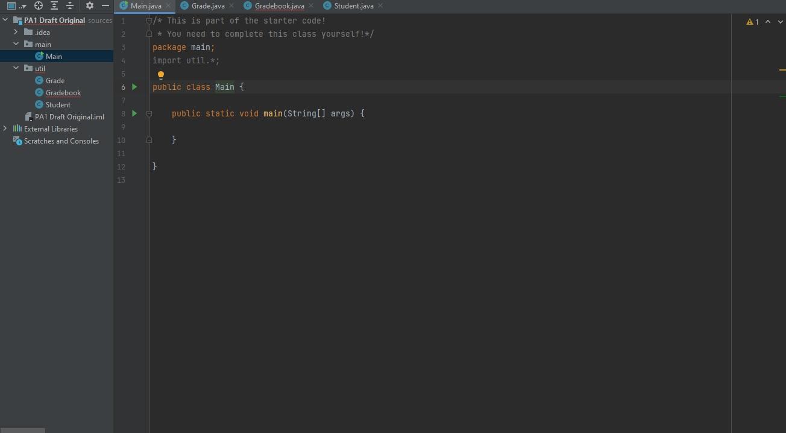Click the run arrow beside line 6
This screenshot has height=433, width=786.
[x=134, y=87]
